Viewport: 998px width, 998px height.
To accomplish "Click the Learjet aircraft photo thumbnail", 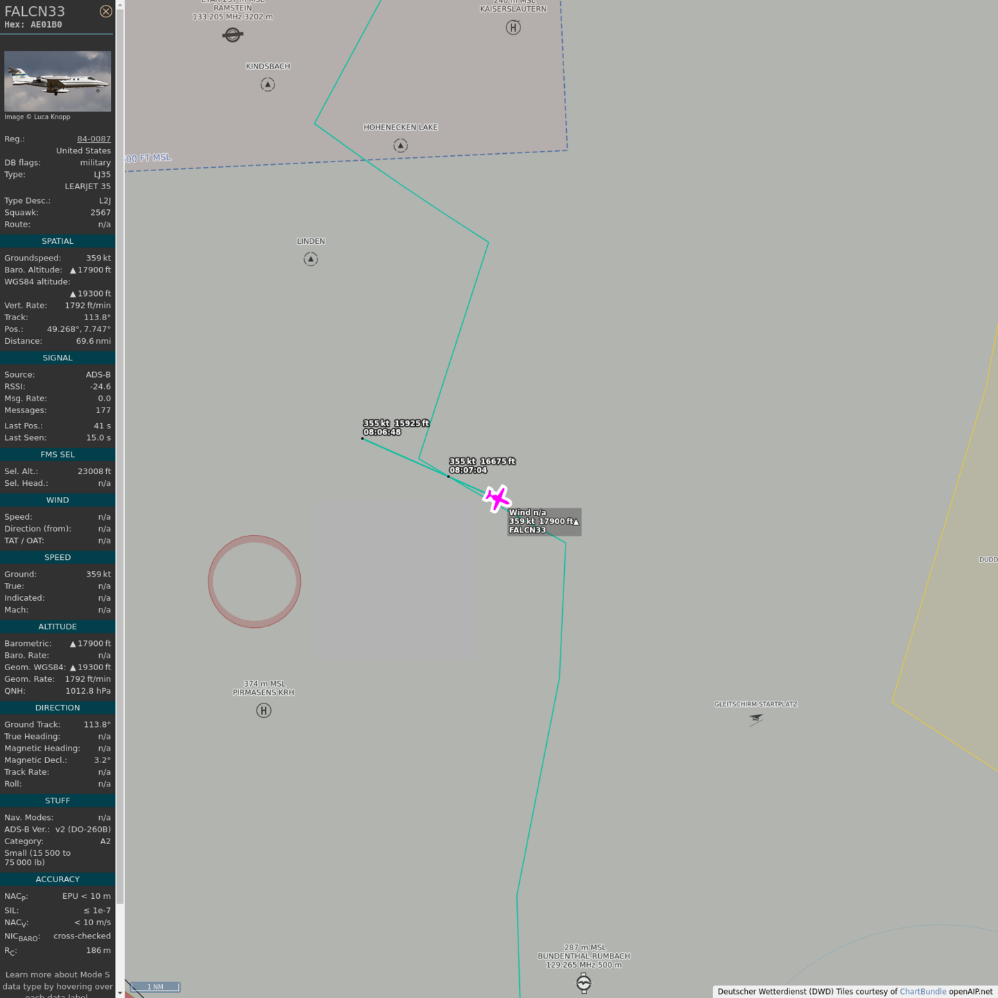I will [58, 81].
